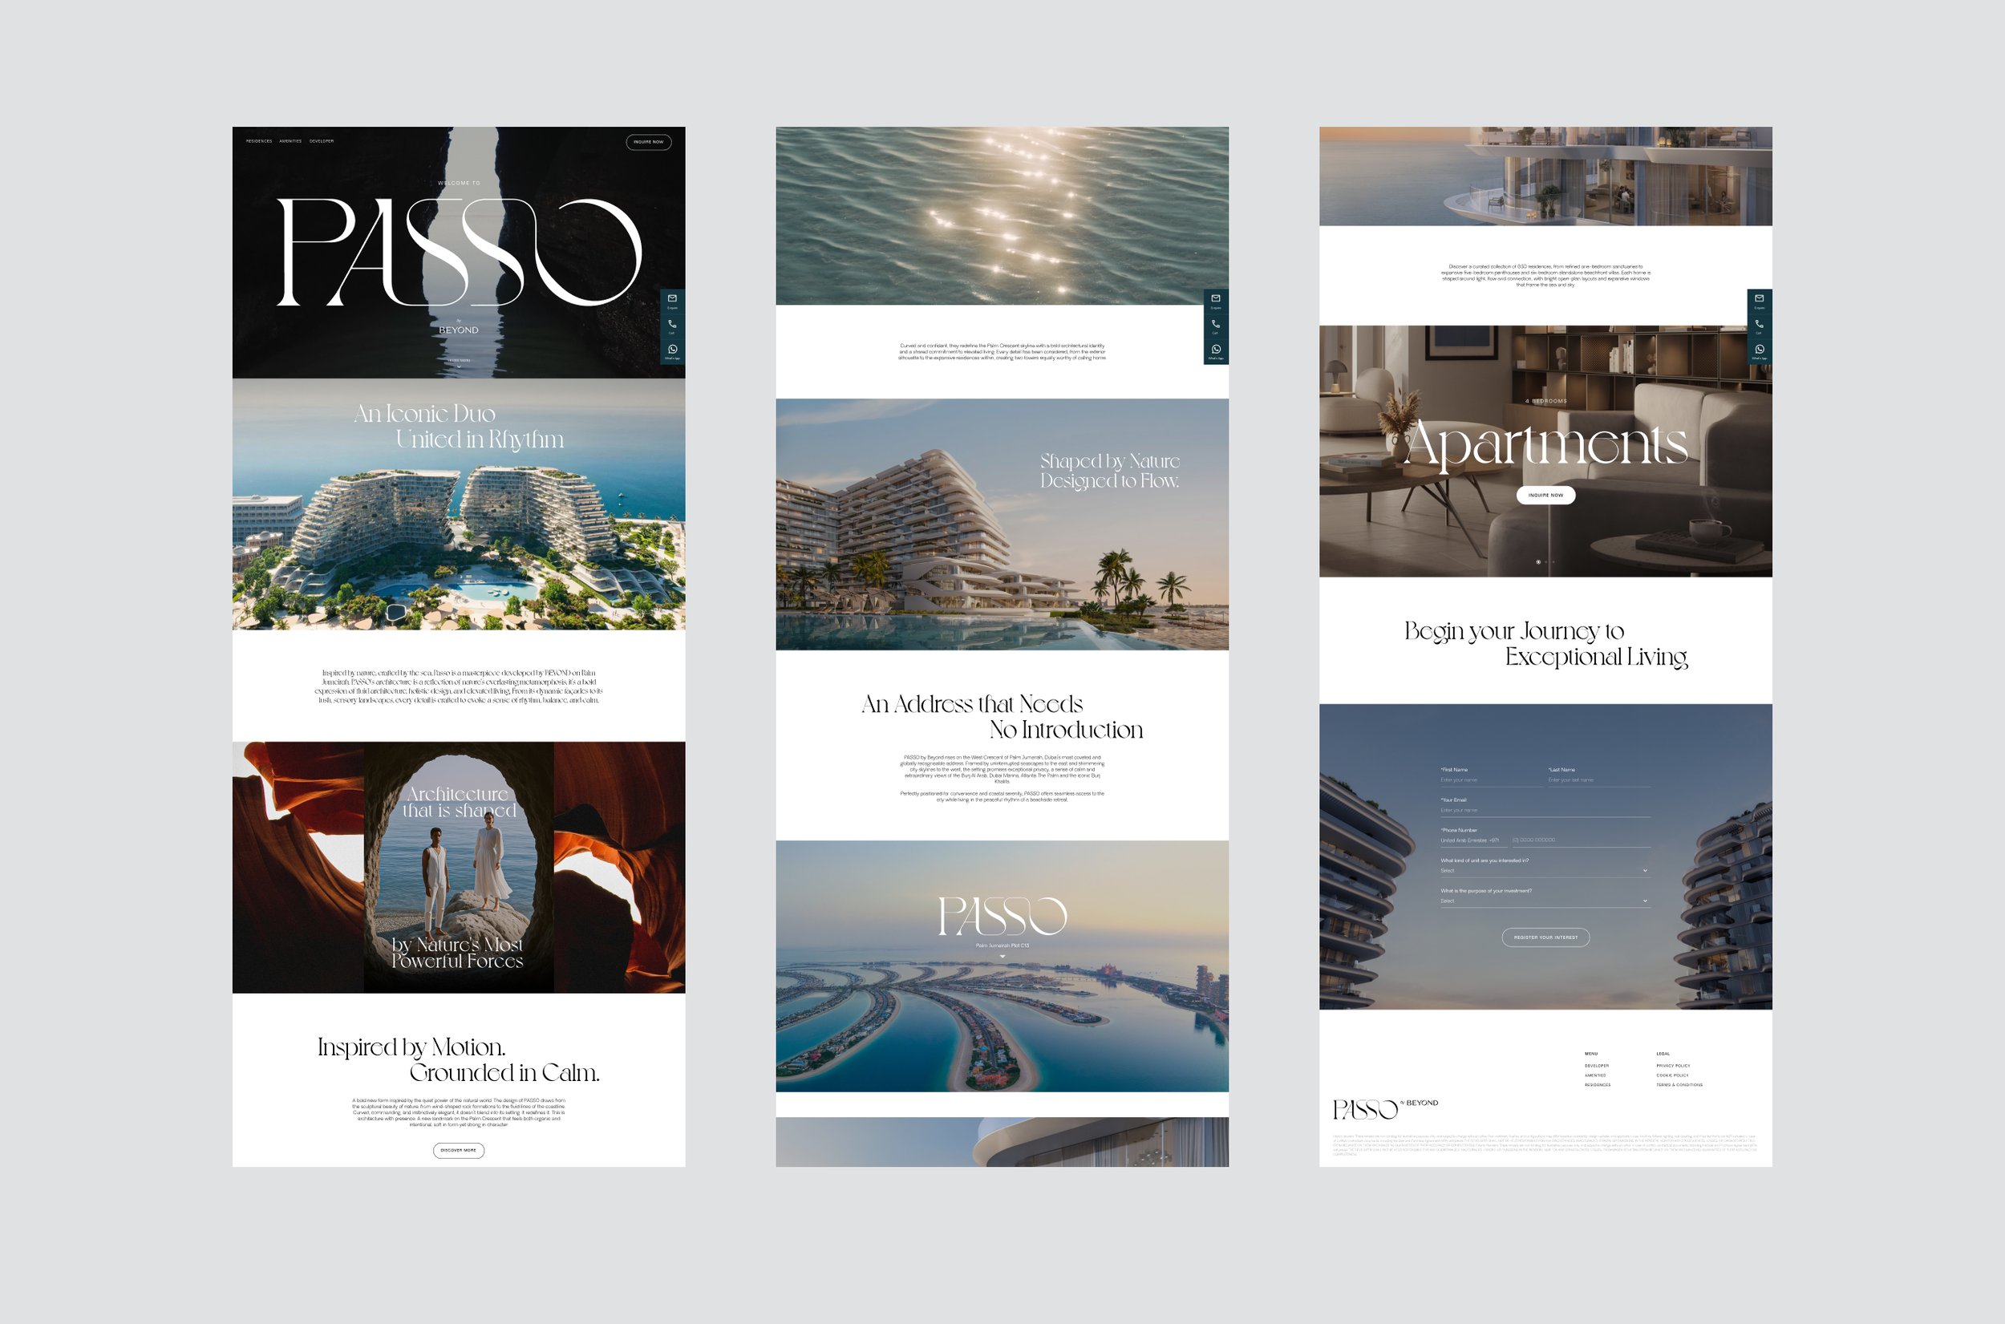Open the Privacy Policy footer link

coord(1673,1066)
